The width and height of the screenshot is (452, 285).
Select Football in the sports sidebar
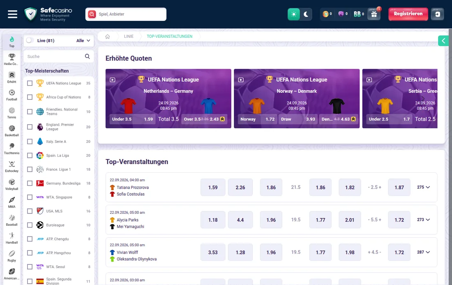click(x=12, y=95)
